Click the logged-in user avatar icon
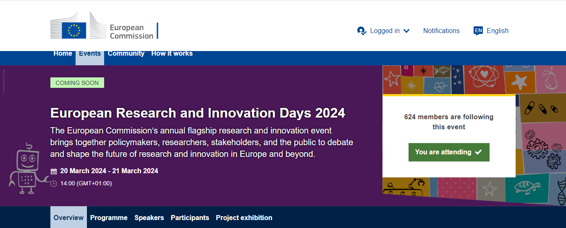Image resolution: width=566 pixels, height=228 pixels. tap(362, 31)
